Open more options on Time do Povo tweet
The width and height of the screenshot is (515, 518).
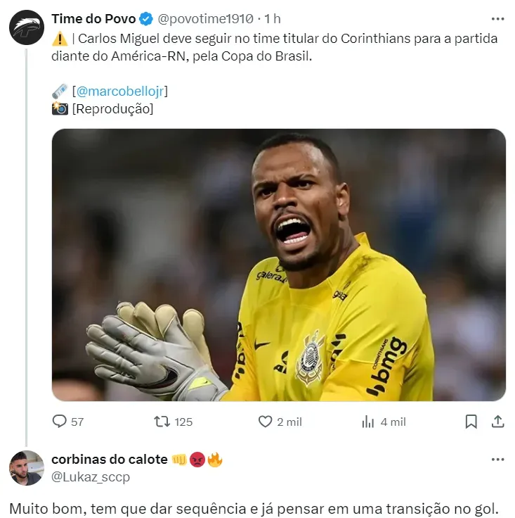coord(497,19)
